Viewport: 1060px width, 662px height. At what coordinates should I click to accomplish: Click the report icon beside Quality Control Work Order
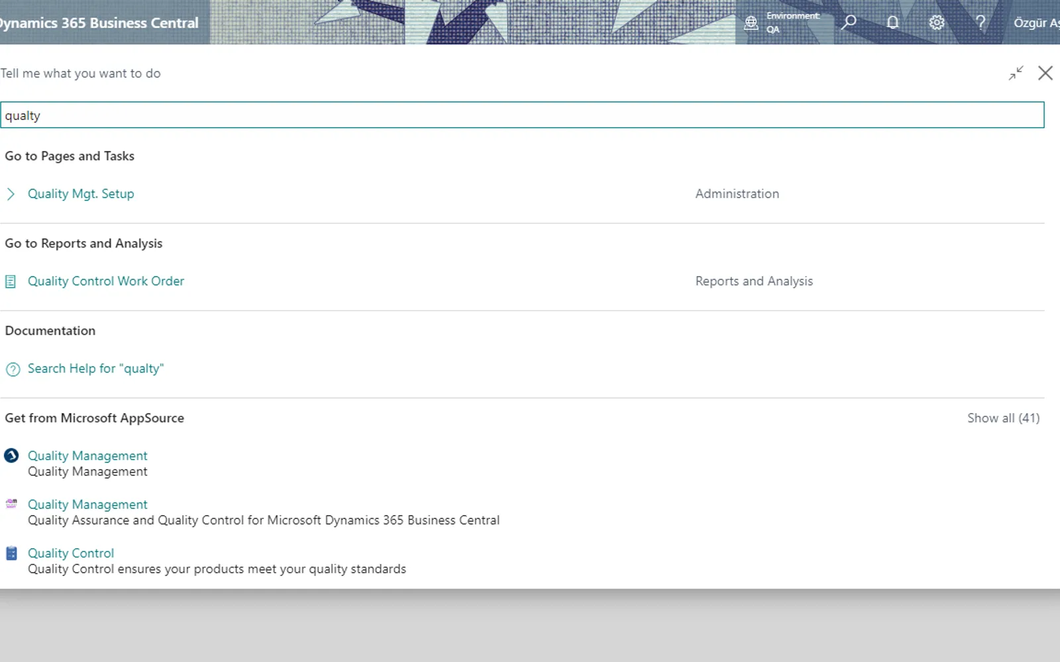point(11,281)
